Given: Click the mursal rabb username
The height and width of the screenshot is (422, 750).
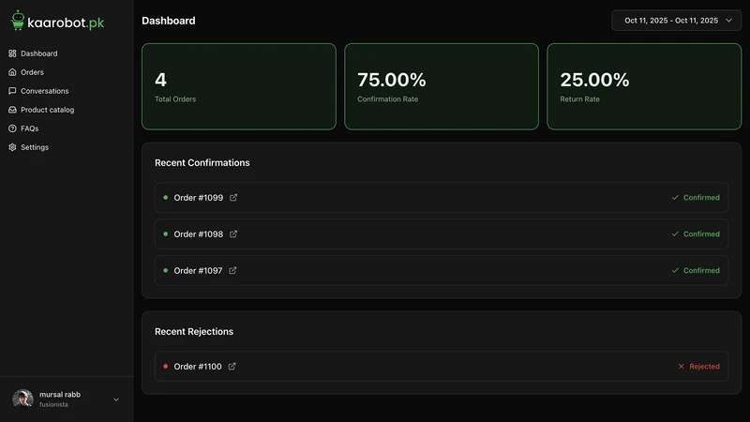Looking at the screenshot, I should pyautogui.click(x=60, y=394).
